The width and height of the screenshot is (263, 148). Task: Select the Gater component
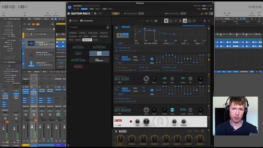coord(78,54)
